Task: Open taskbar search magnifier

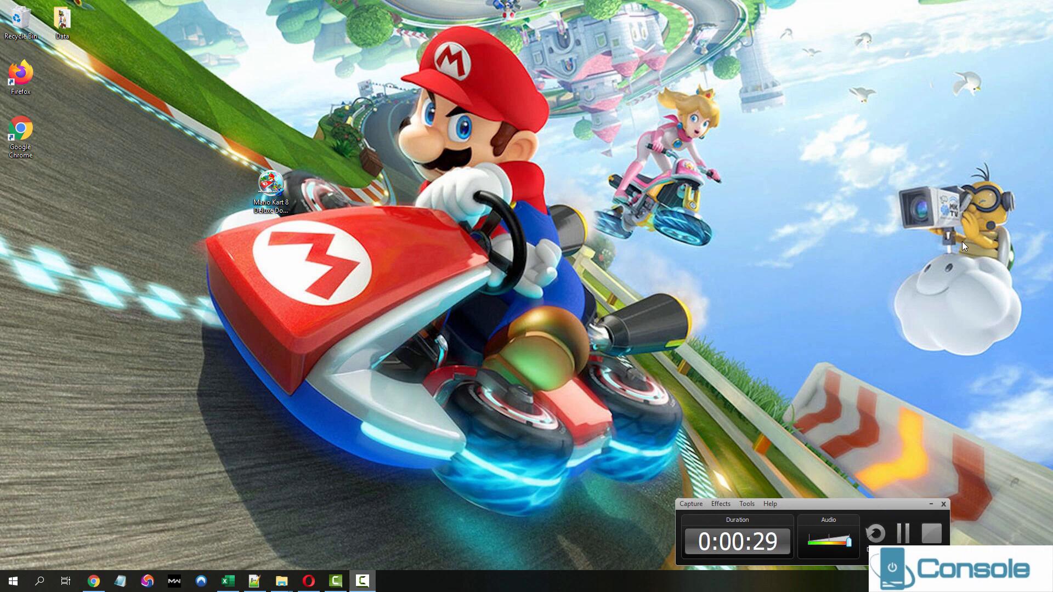Action: click(x=39, y=581)
